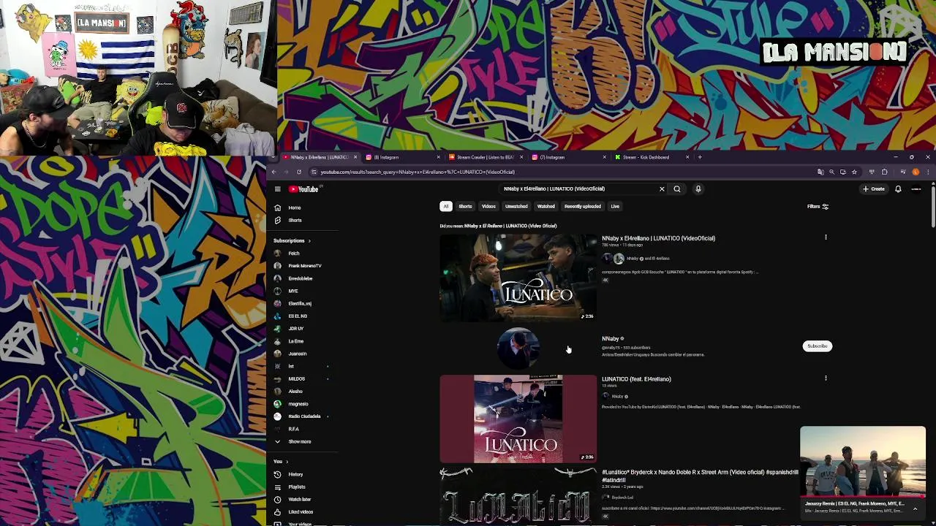The width and height of the screenshot is (936, 526).
Task: Activate voice search microphone icon
Action: [698, 189]
